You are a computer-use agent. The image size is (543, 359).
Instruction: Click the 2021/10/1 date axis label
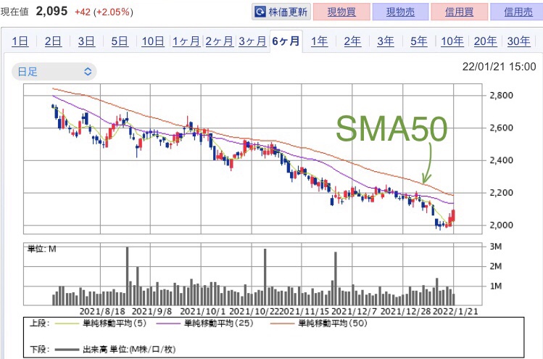[x=203, y=311]
